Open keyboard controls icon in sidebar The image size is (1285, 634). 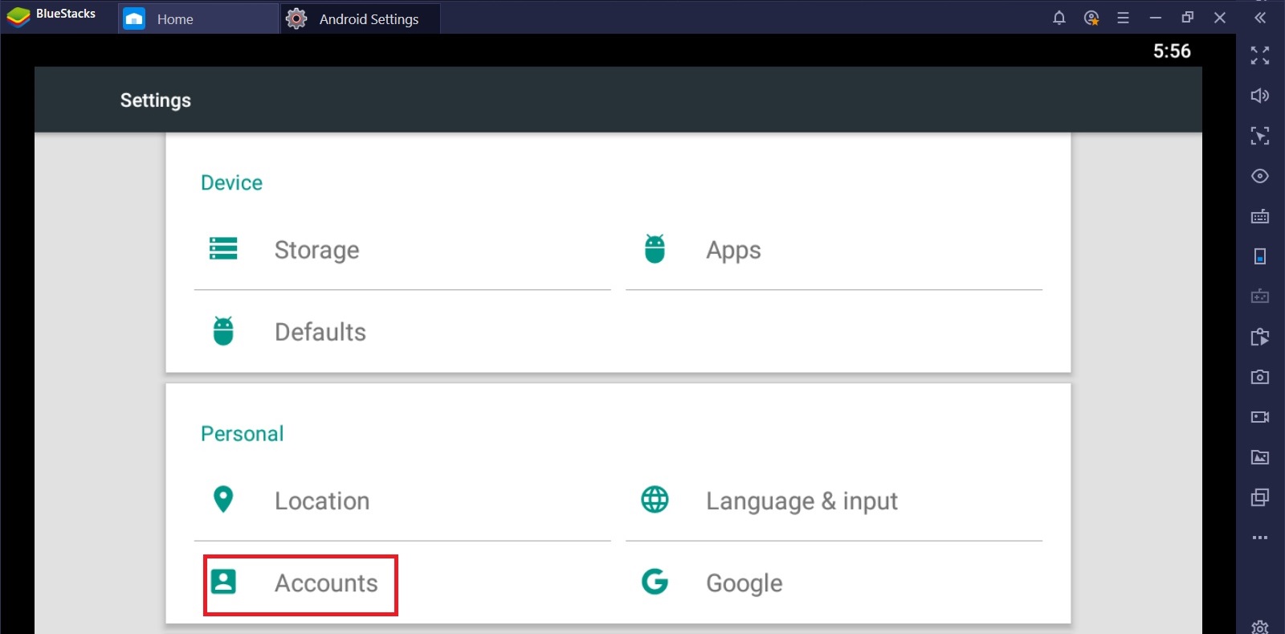[x=1260, y=216]
